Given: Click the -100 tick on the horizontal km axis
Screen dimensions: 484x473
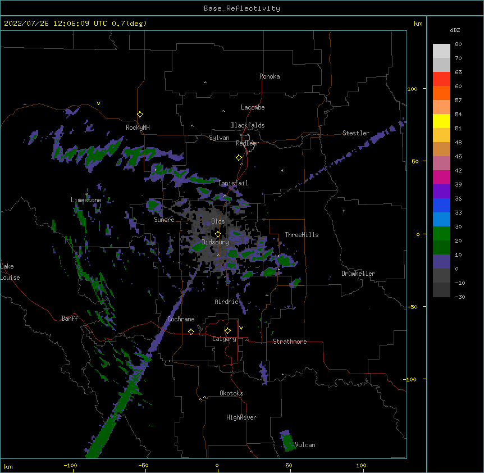Looking at the screenshot, I should click(x=70, y=466).
